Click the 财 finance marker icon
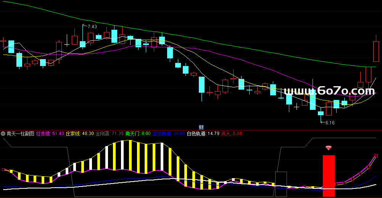The width and height of the screenshot is (382, 198). (x=201, y=127)
